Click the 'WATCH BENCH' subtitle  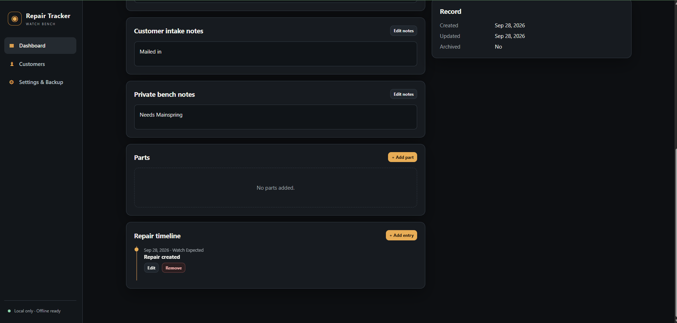tap(40, 24)
